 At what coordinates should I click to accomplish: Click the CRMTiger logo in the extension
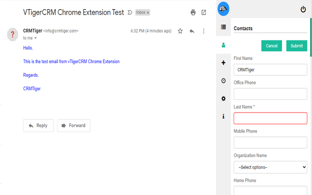coord(223,9)
